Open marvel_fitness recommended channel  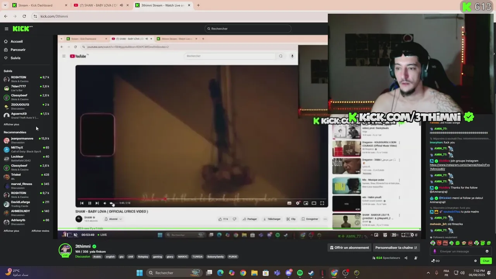coord(26,186)
